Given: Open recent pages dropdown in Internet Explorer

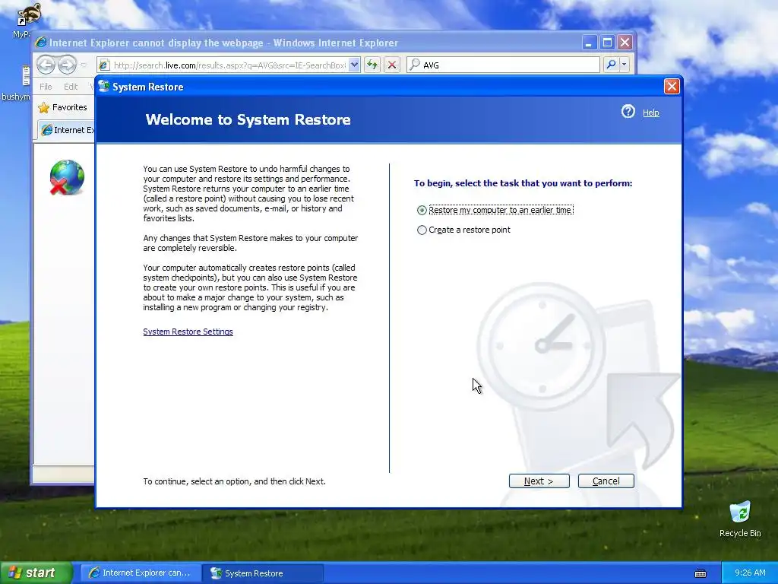Looking at the screenshot, I should click(x=84, y=65).
